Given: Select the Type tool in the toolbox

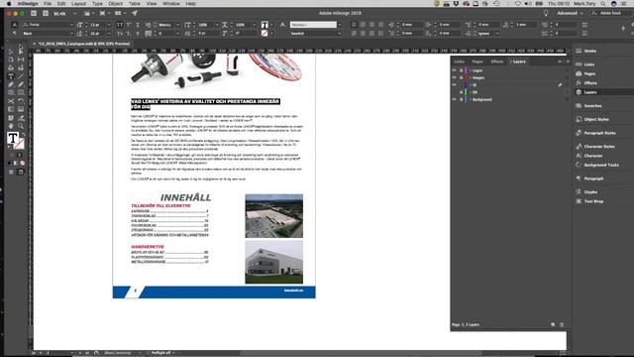Looking at the screenshot, I should pyautogui.click(x=11, y=76).
